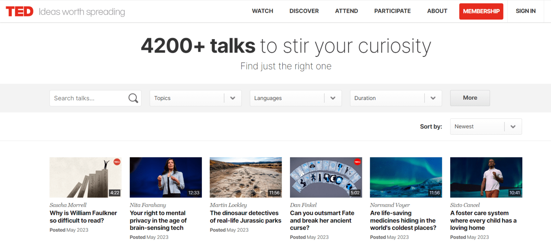The image size is (551, 244).
Task: Open the dinosaur detectives talk title
Action: 246,217
